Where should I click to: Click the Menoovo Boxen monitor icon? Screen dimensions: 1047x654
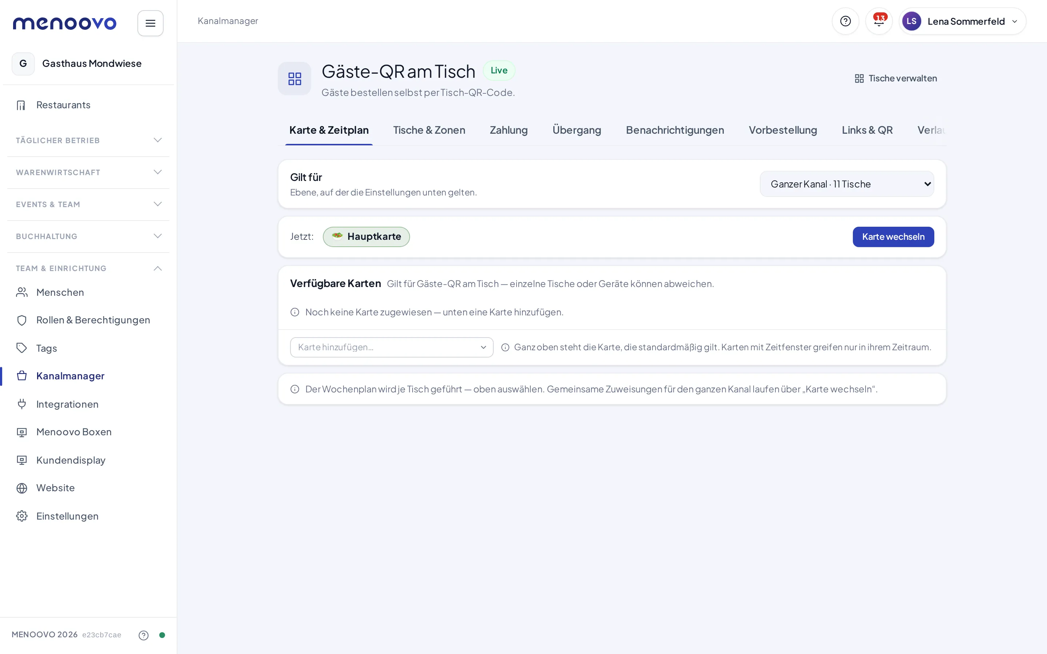point(22,432)
